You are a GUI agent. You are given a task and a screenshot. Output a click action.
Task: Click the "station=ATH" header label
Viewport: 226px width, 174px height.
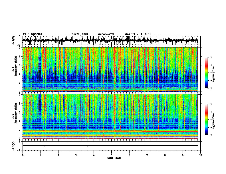[106, 34]
